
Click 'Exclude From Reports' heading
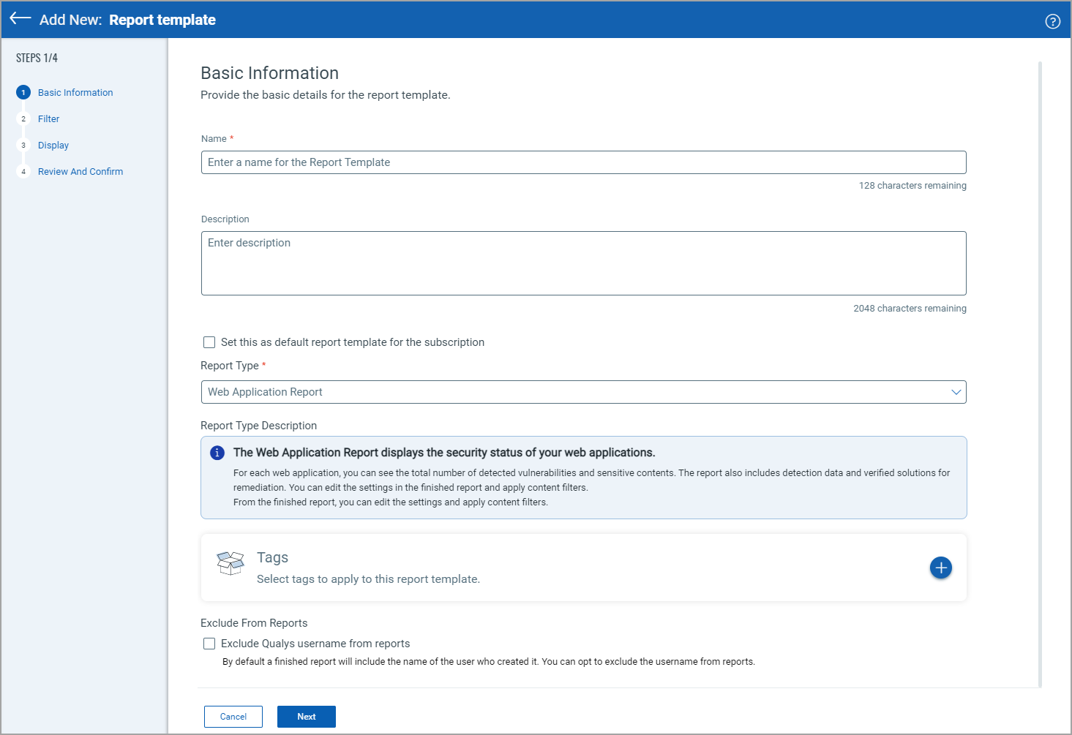click(254, 623)
